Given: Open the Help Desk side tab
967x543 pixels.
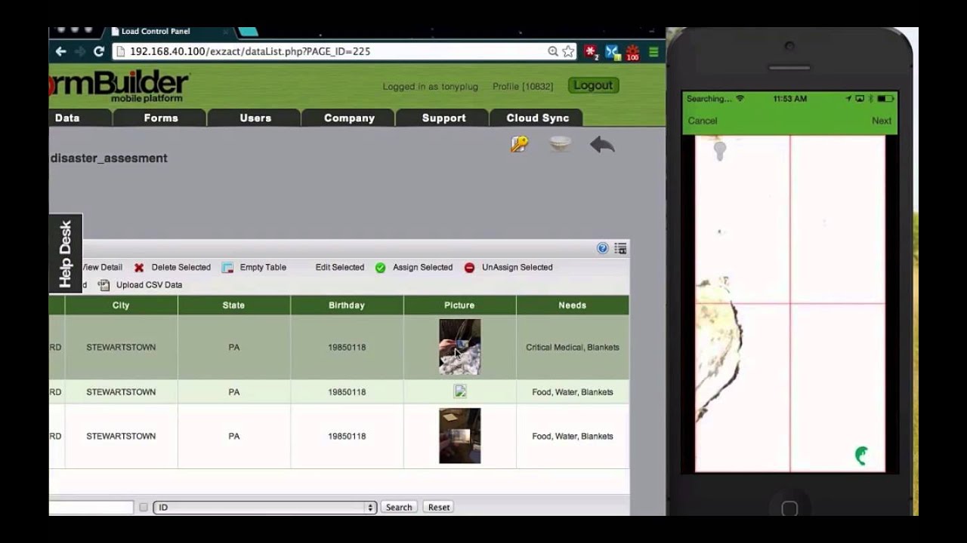Looking at the screenshot, I should click(65, 253).
